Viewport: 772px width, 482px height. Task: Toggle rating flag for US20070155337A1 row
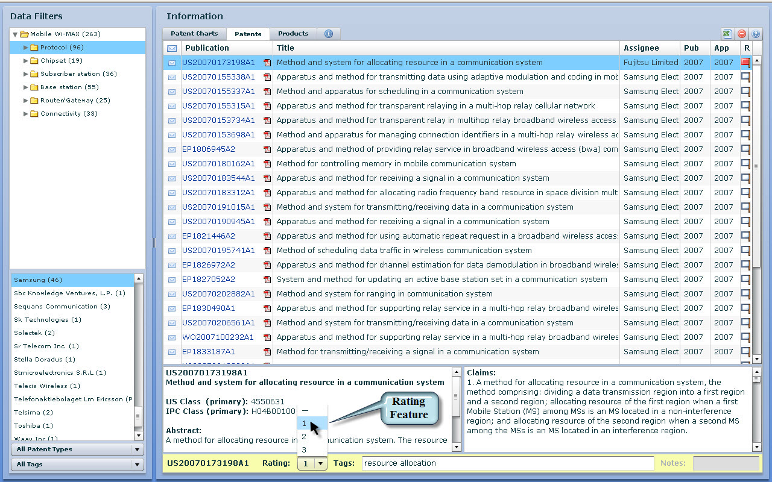point(746,92)
